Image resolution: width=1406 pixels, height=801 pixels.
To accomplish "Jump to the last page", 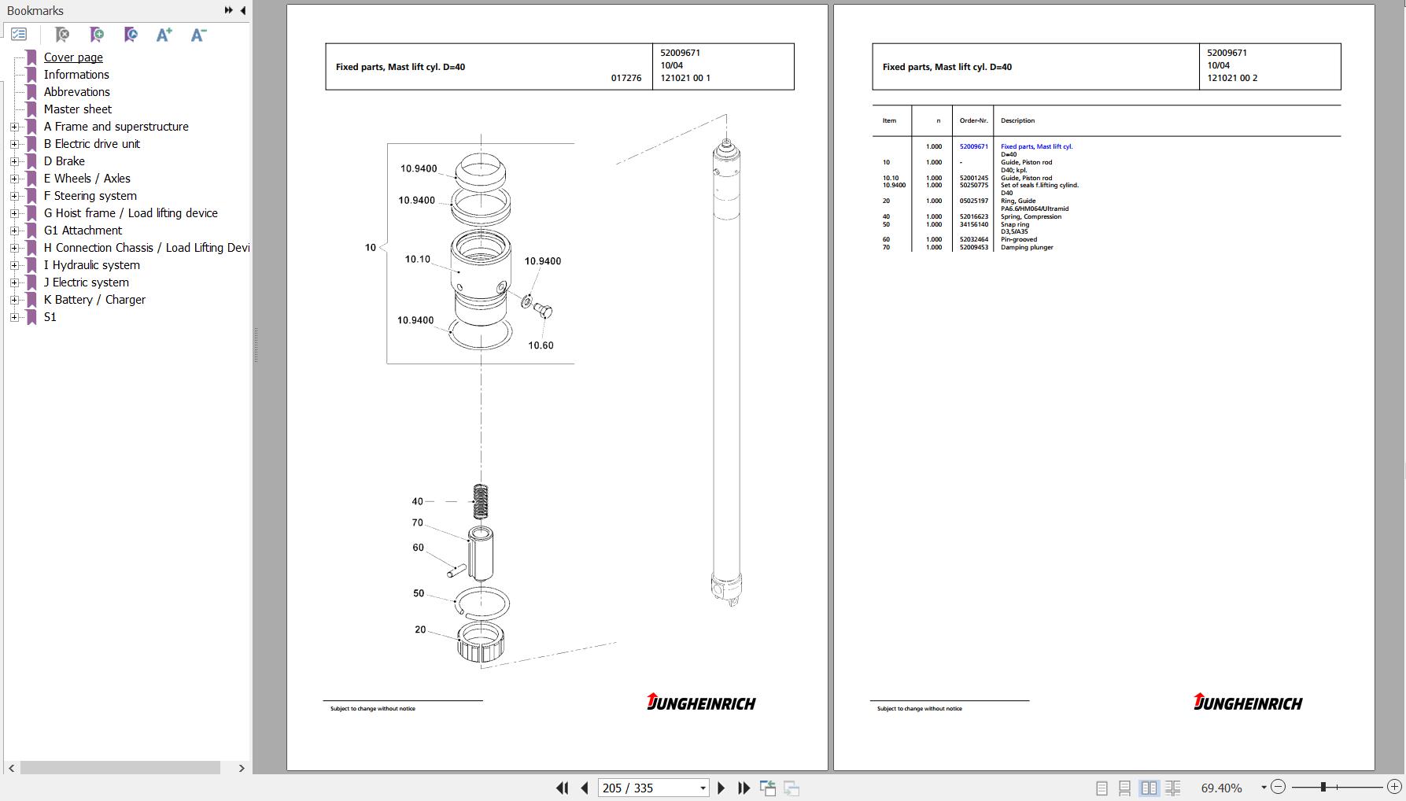I will (x=744, y=788).
